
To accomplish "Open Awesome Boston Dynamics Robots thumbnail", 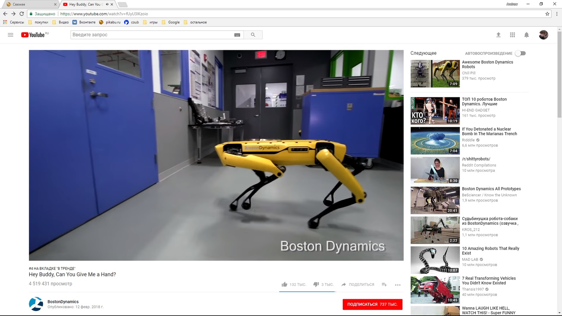I will [435, 73].
